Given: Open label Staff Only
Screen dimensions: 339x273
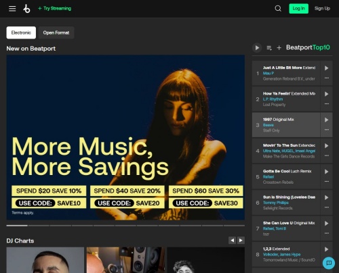Looking at the screenshot, I should pyautogui.click(x=271, y=130).
